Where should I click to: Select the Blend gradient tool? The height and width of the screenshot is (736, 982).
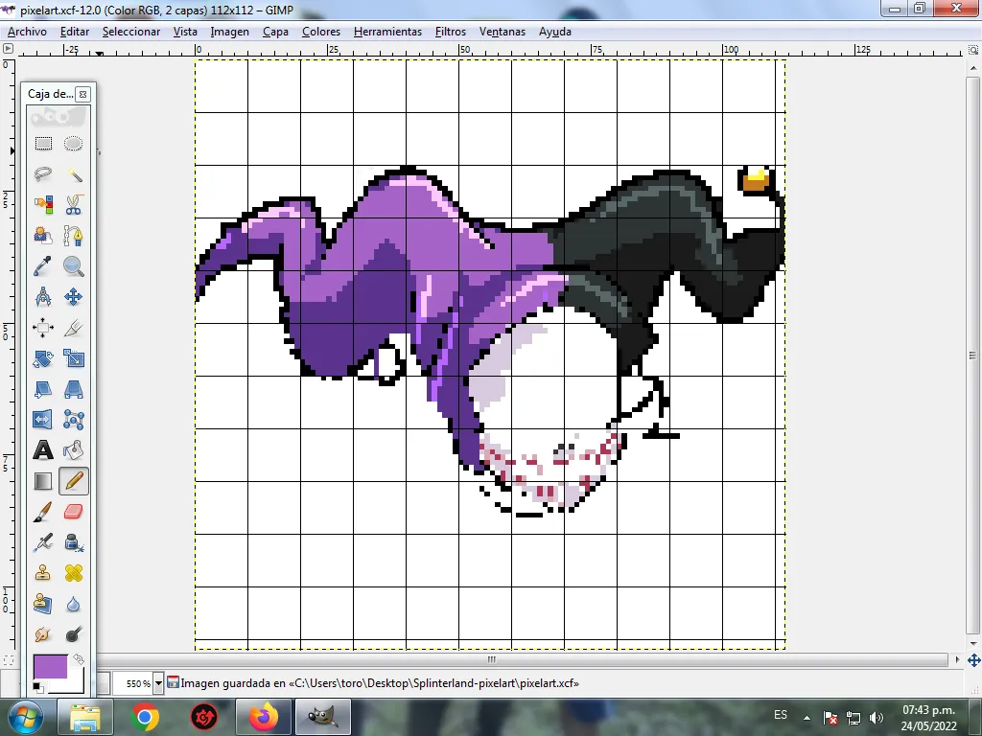click(43, 481)
